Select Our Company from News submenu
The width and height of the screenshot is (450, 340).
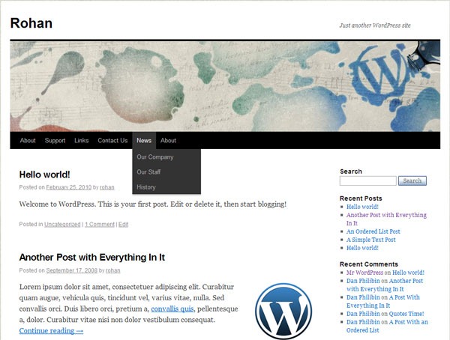(155, 157)
